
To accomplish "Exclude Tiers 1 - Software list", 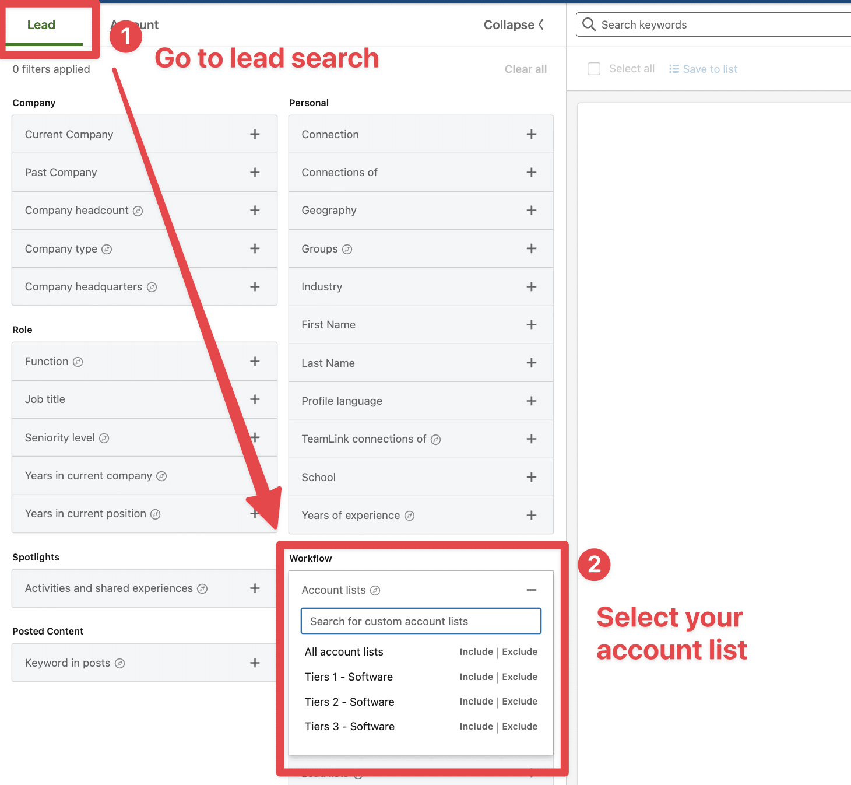I will pos(520,677).
